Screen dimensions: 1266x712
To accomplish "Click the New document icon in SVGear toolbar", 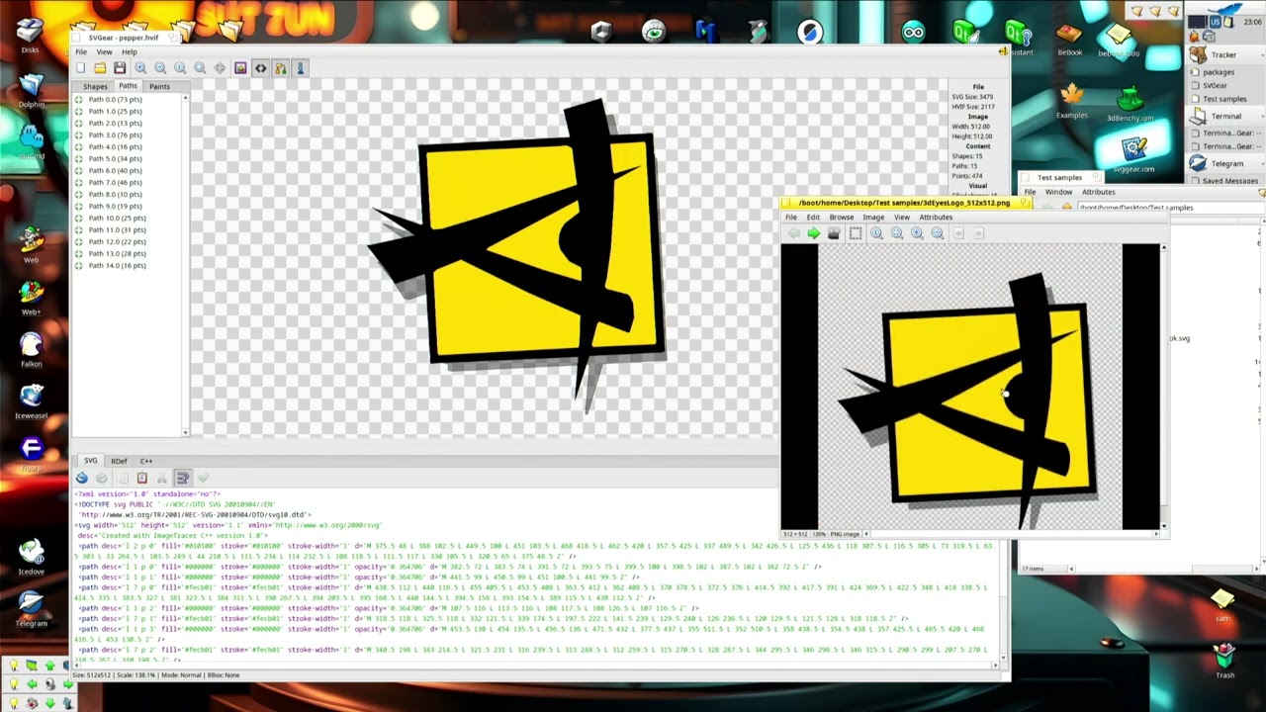I will 80,68.
